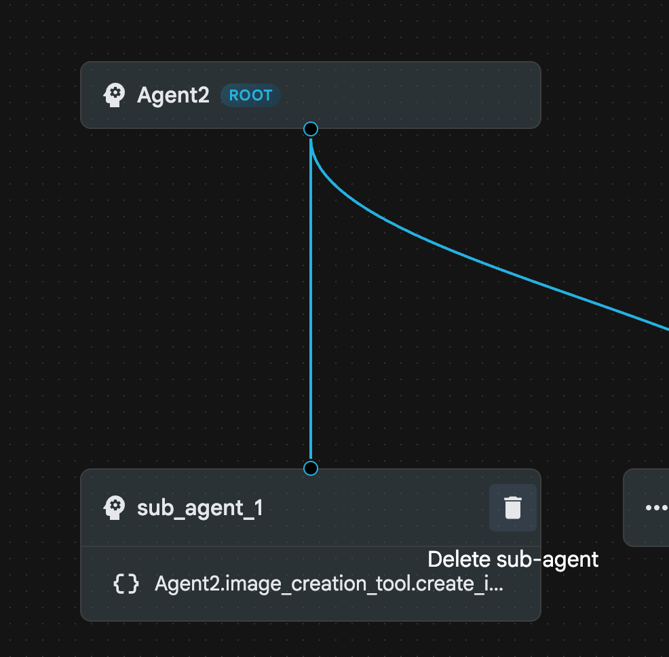Click the "Delete sub-agent" tooltip label
Image resolution: width=669 pixels, height=657 pixels.
pos(513,559)
